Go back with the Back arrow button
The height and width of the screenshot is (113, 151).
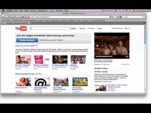3,17
